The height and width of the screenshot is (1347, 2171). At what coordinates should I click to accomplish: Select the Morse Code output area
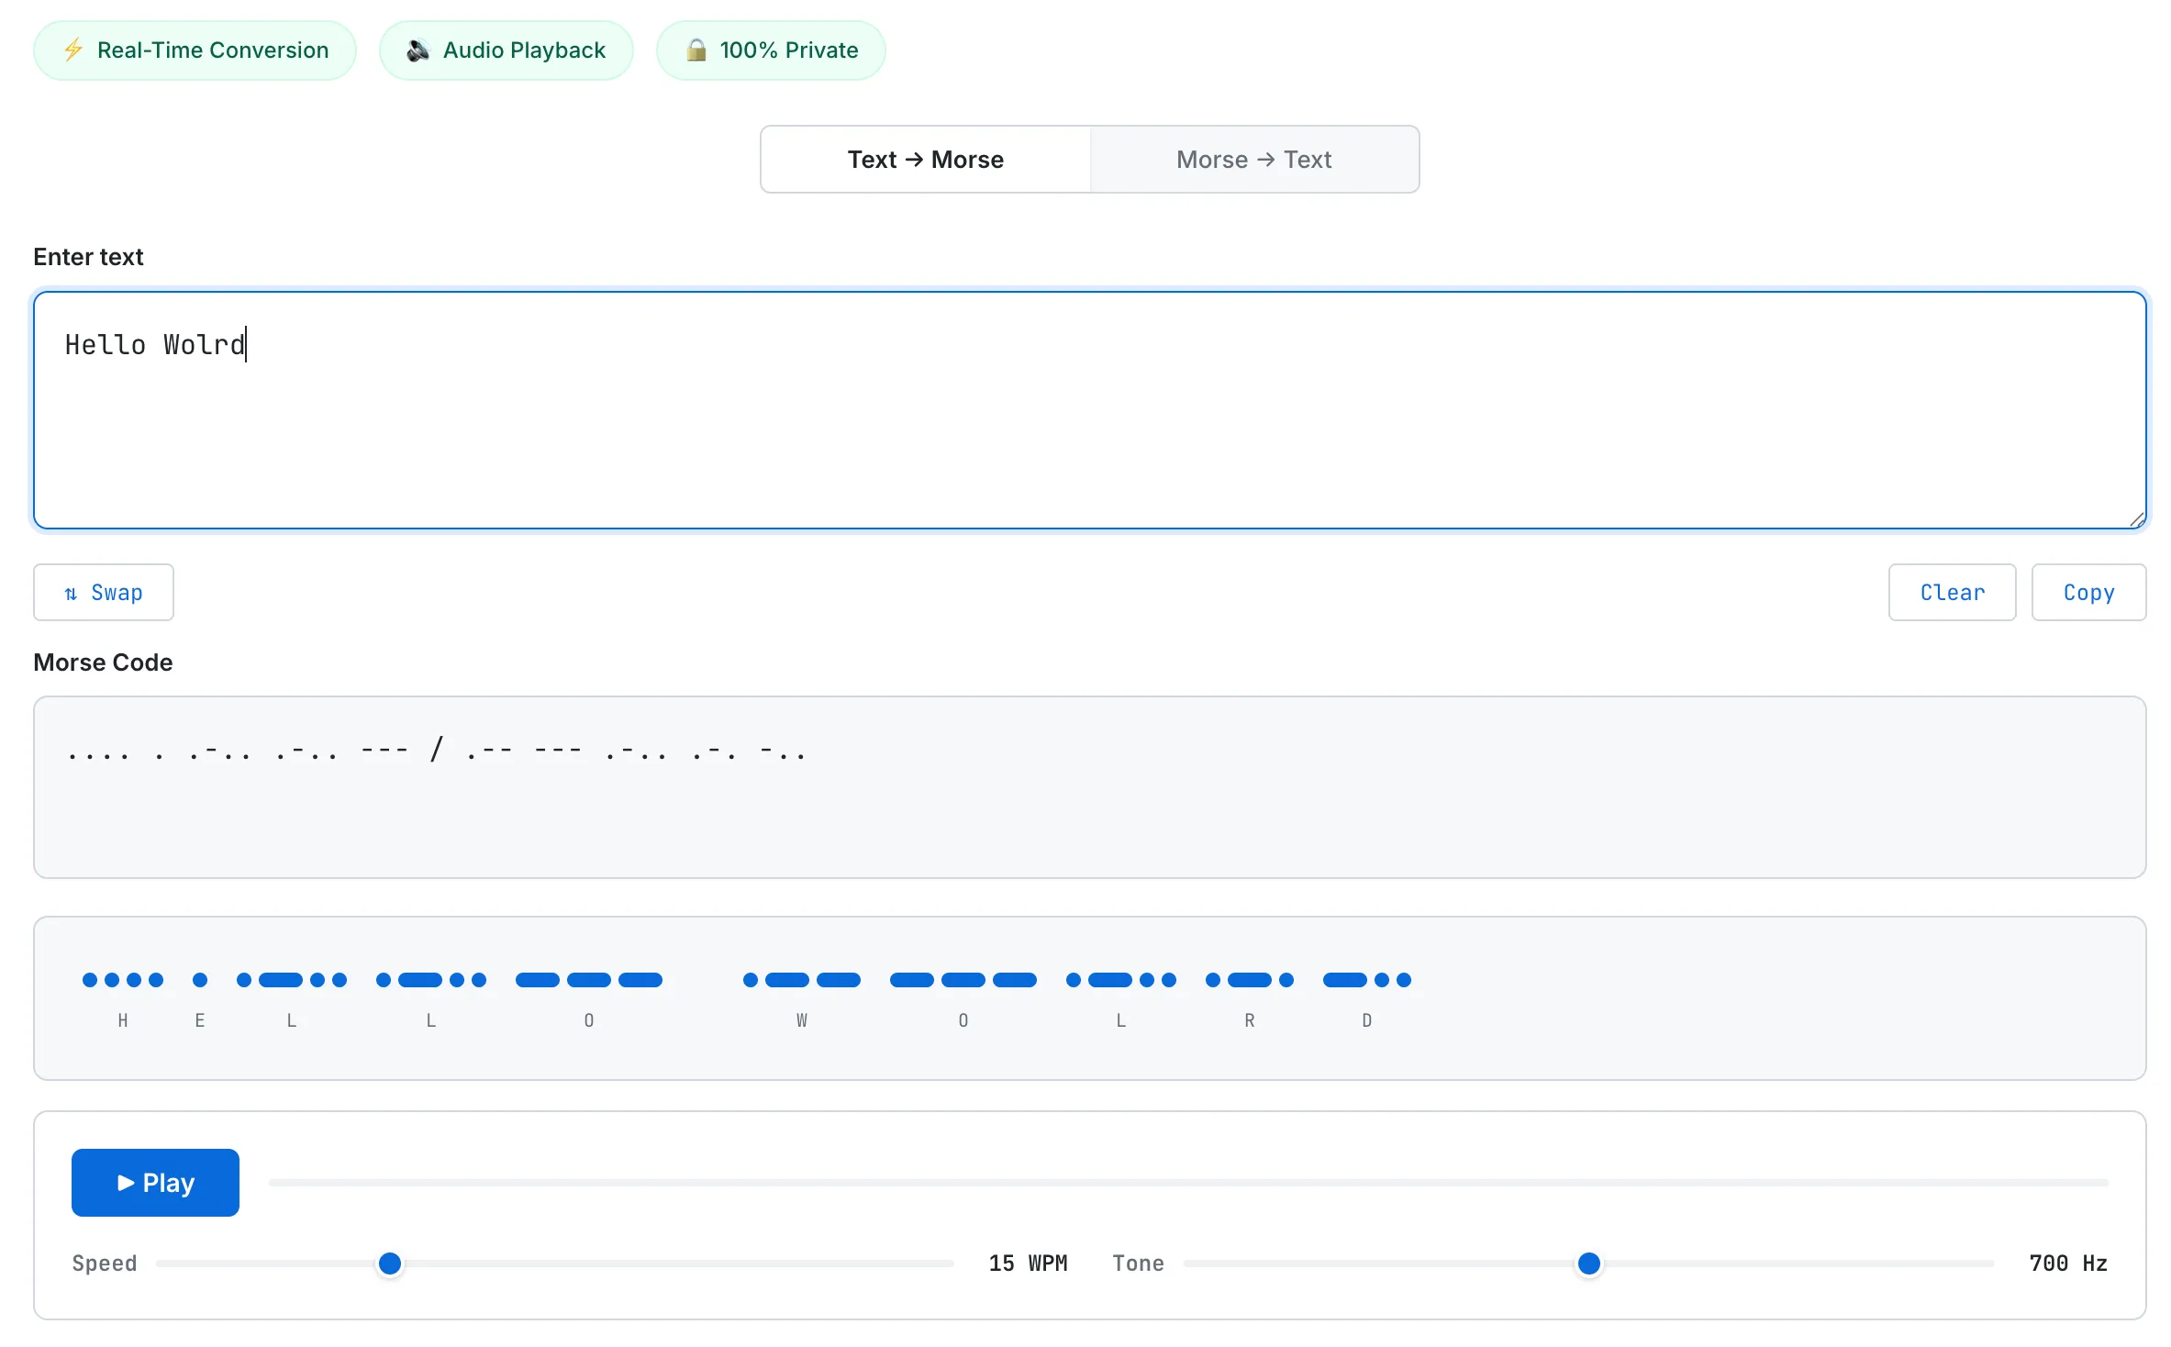(x=1088, y=787)
